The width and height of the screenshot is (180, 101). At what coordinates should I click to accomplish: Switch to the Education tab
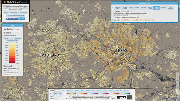click(143, 8)
